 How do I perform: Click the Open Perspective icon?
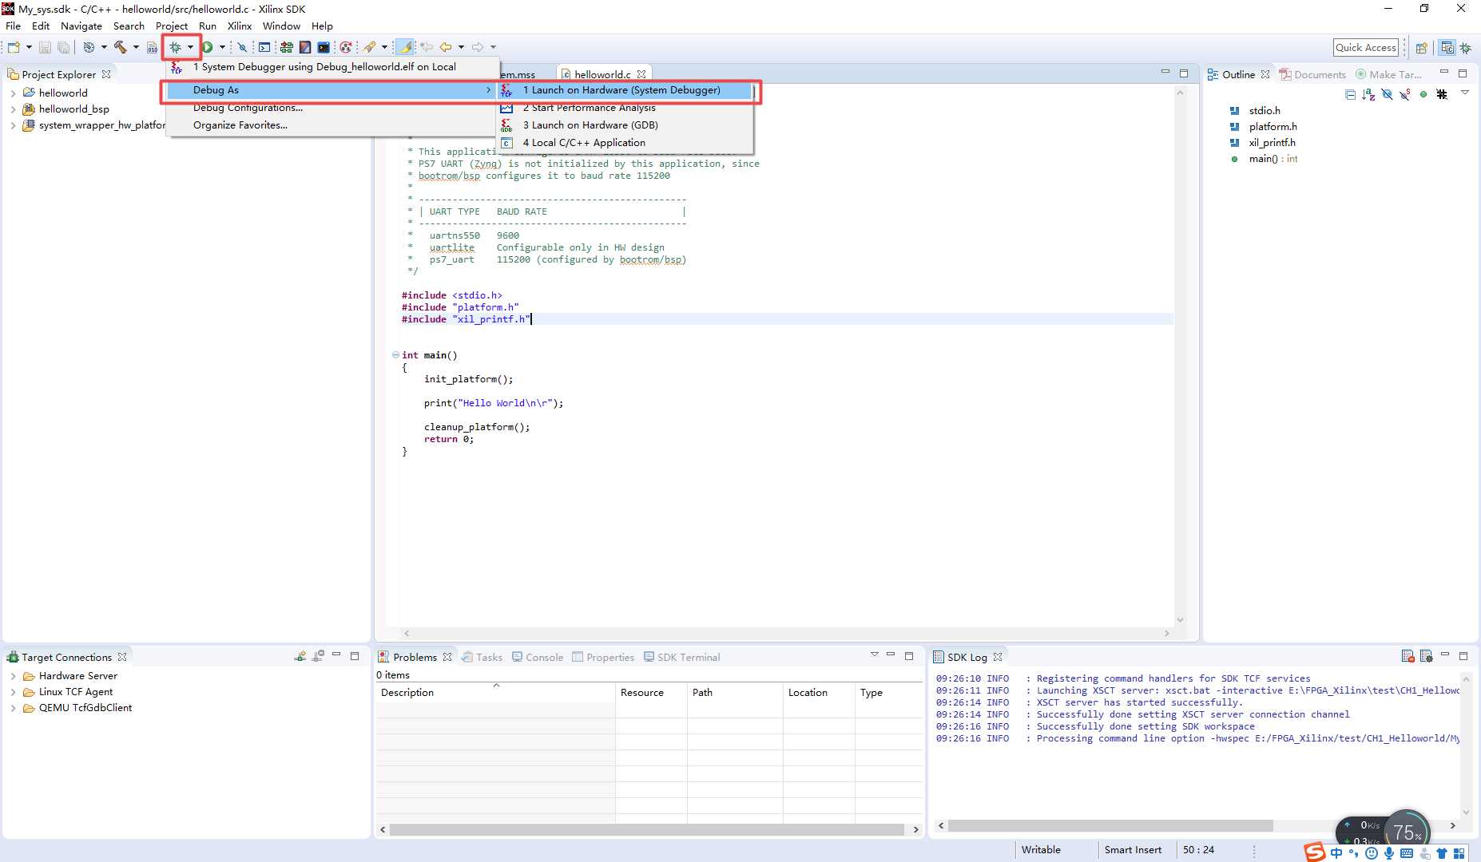coord(1422,48)
